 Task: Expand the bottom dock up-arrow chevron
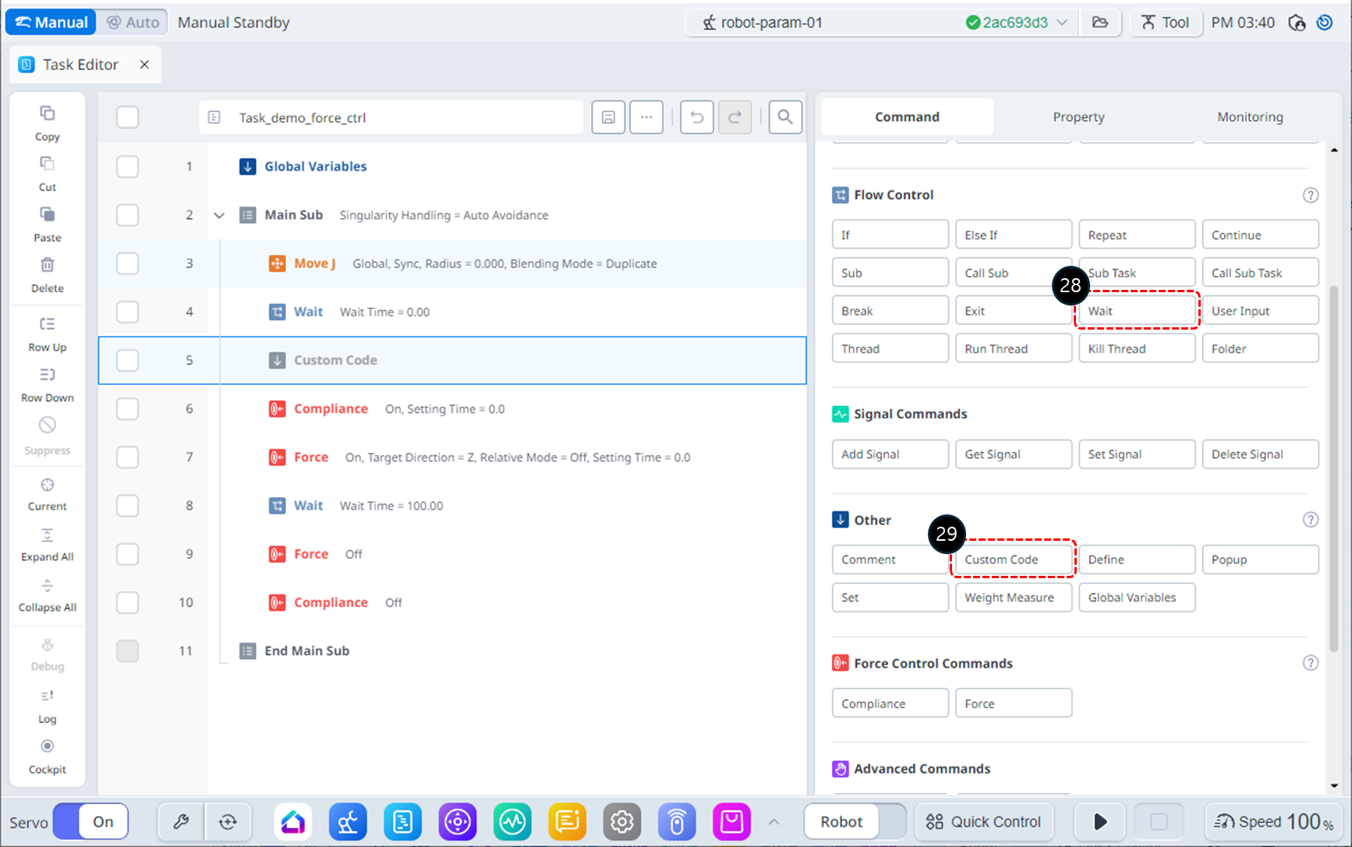[773, 821]
